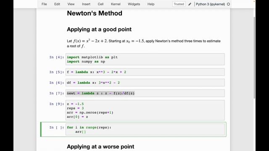Click the 'Applying at a worse point' heading
Screen dimensions: 269x151
(x=100, y=146)
